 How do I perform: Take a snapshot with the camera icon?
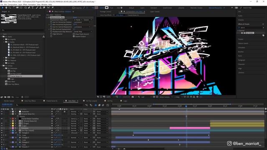click(133, 97)
